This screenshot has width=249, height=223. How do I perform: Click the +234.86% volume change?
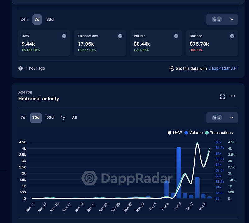click(x=141, y=50)
